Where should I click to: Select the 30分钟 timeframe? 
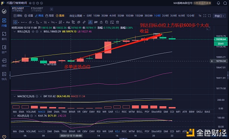148,16
